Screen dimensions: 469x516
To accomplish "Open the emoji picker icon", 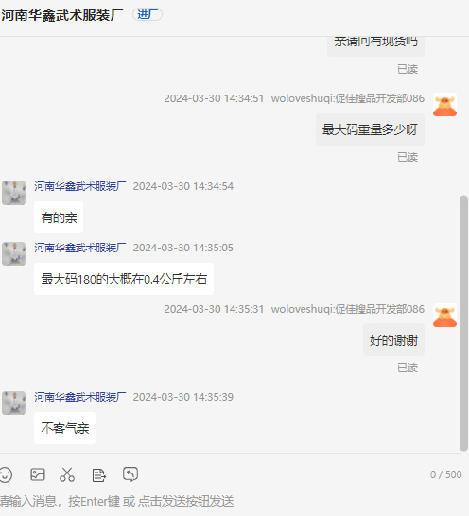I will click(x=6, y=474).
